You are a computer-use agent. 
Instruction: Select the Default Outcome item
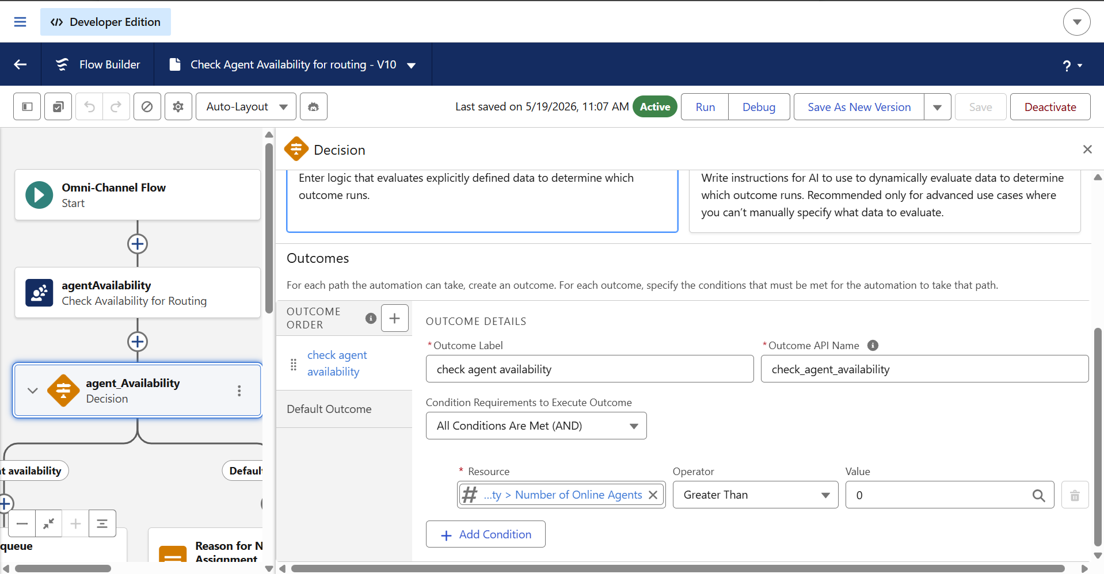344,409
